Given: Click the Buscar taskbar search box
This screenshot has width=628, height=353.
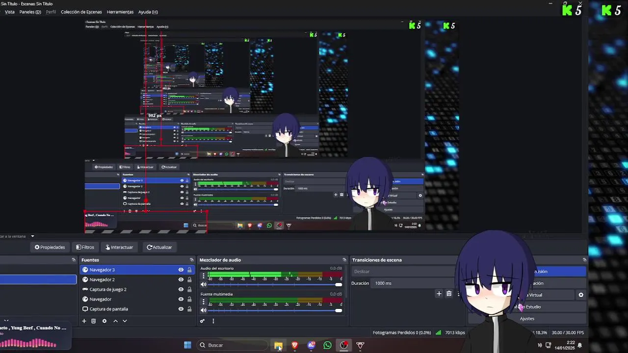Looking at the screenshot, I should tap(232, 345).
